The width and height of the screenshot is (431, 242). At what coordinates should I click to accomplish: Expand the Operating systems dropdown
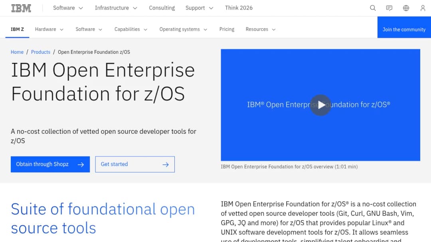[183, 29]
